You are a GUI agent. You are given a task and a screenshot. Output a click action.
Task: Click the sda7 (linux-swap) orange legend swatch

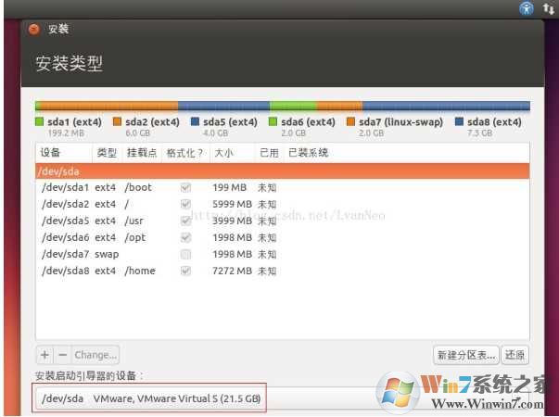point(350,122)
